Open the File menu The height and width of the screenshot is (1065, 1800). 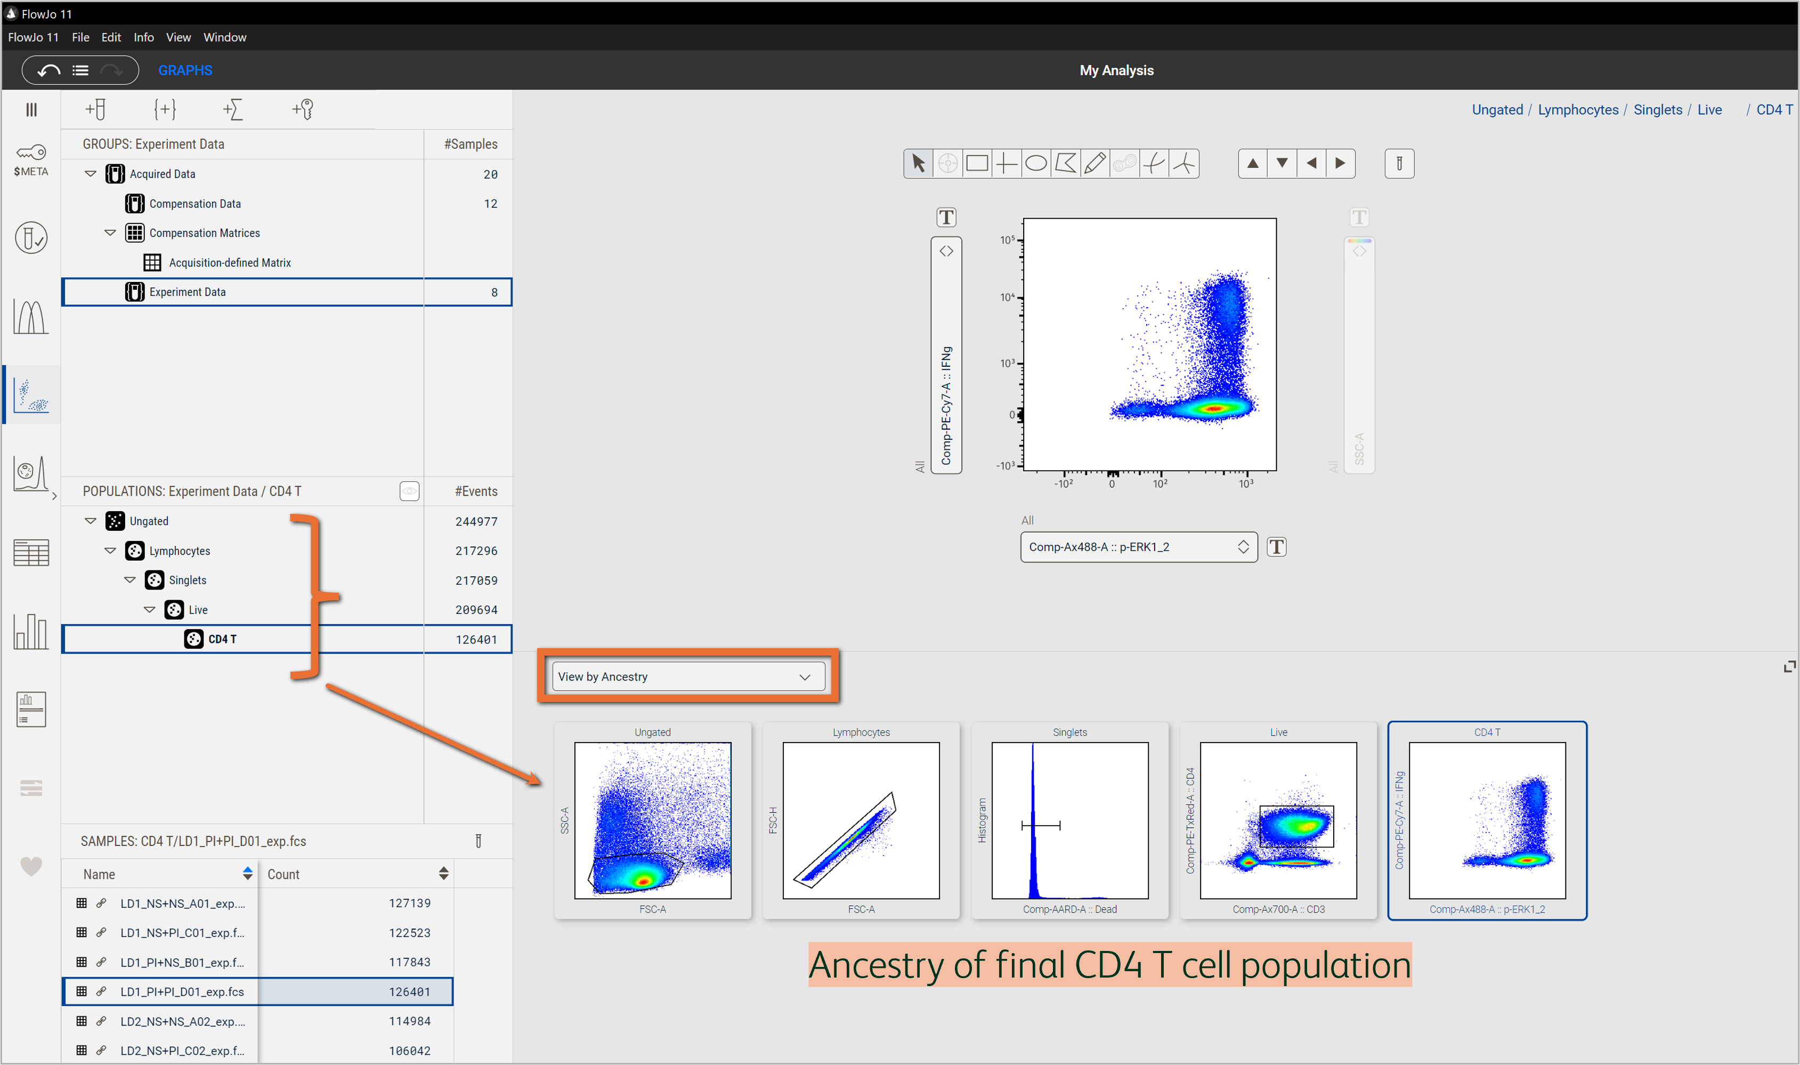[x=80, y=37]
